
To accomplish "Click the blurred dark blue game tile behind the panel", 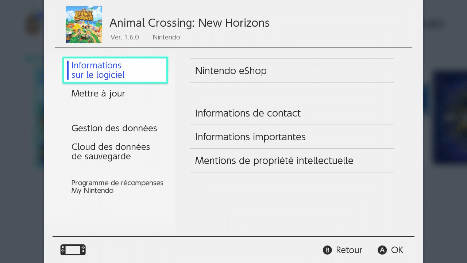I will (x=450, y=117).
